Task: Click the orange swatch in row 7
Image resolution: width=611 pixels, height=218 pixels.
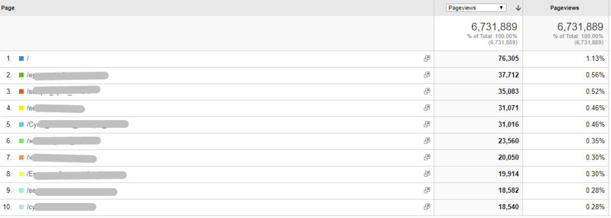Action: [x=21, y=157]
